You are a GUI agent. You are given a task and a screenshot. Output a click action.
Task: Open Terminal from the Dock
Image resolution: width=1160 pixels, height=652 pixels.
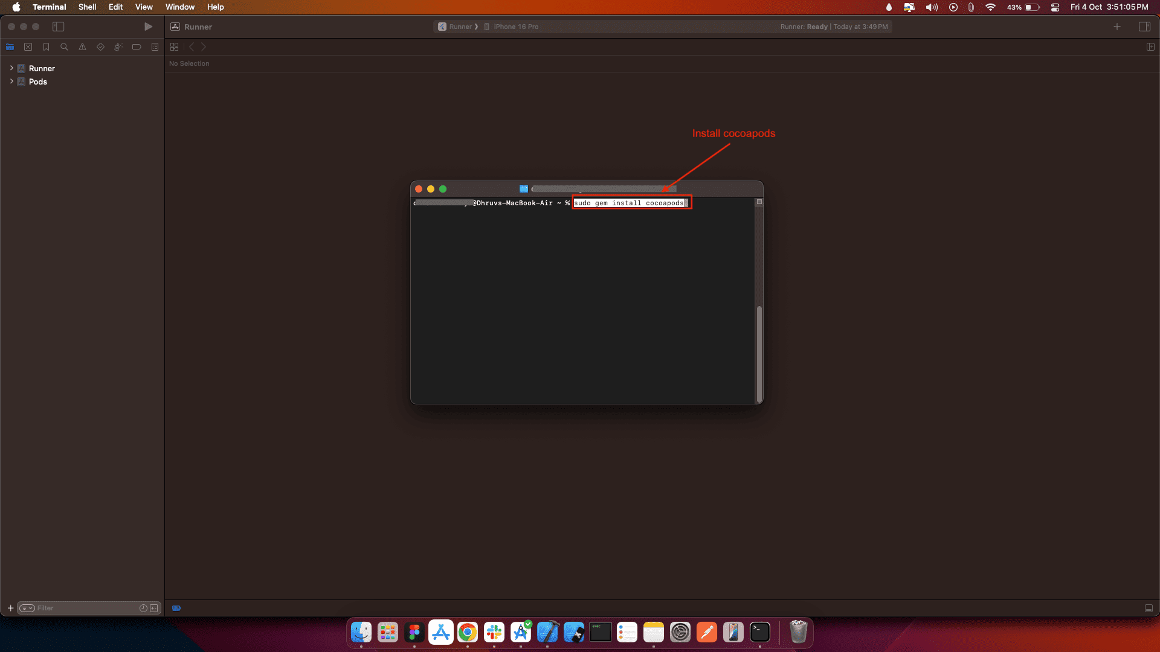759,632
